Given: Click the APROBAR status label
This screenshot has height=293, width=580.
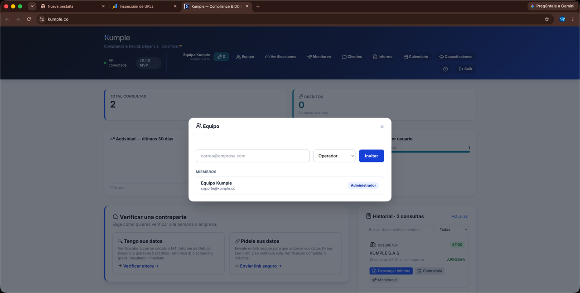Looking at the screenshot, I should (456, 260).
